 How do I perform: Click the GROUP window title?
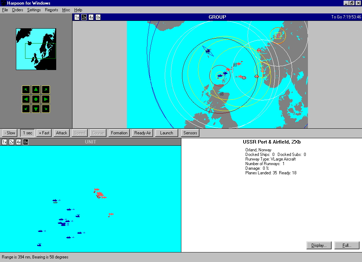[217, 17]
